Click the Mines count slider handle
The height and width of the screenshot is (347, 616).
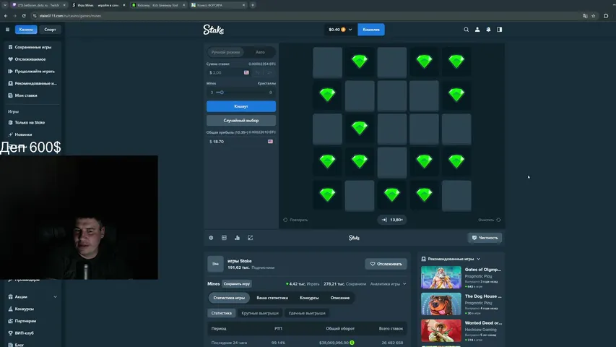click(222, 93)
